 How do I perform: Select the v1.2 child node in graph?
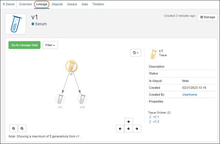click(82, 99)
